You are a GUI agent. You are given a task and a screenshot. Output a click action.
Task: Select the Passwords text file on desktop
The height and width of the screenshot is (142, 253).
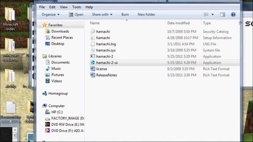tap(11, 110)
